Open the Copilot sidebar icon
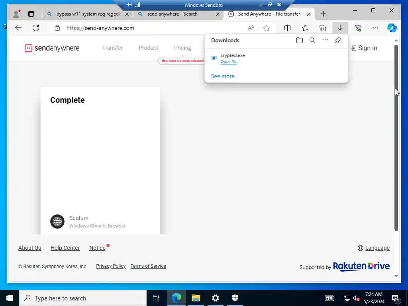Image resolution: width=408 pixels, height=306 pixels. coord(392,28)
